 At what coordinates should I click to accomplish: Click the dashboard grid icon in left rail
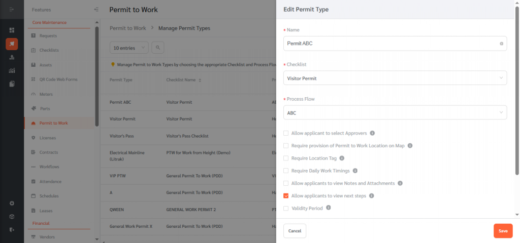coord(12,30)
